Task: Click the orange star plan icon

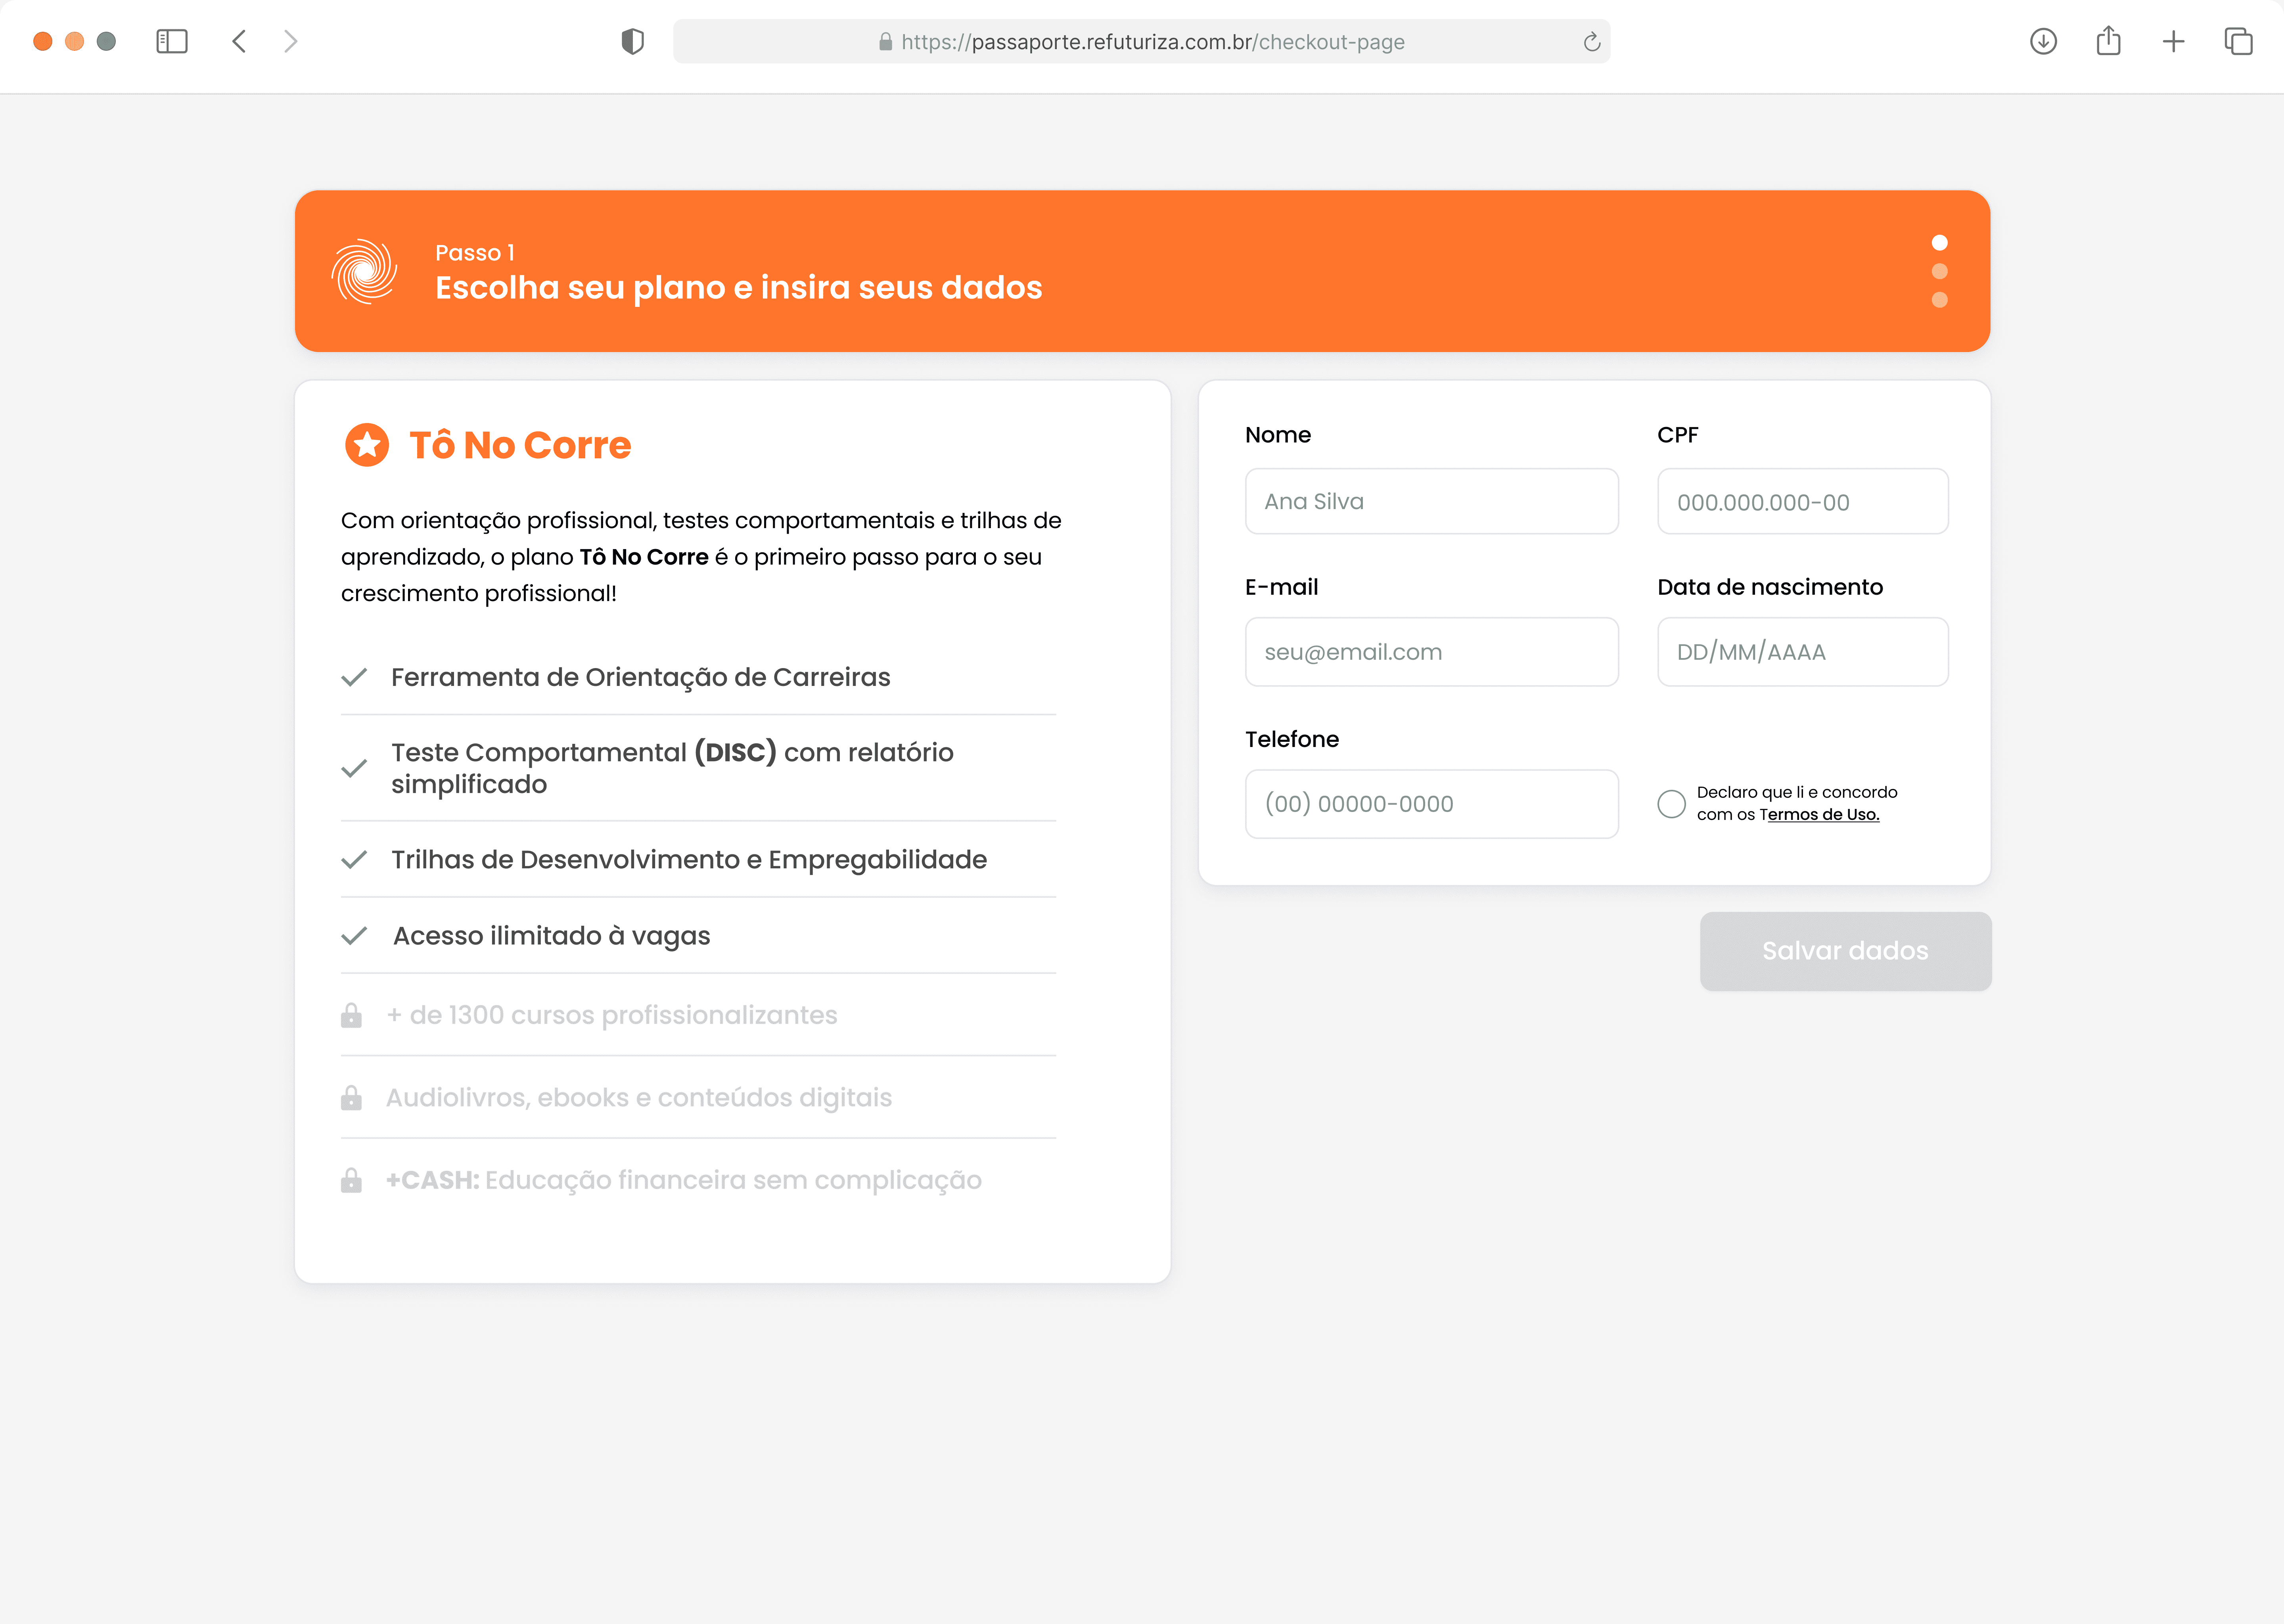Action: pos(367,445)
